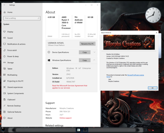Go to Power & sleep settings
This screenshot has height=133, width=164.
tap(13, 56)
